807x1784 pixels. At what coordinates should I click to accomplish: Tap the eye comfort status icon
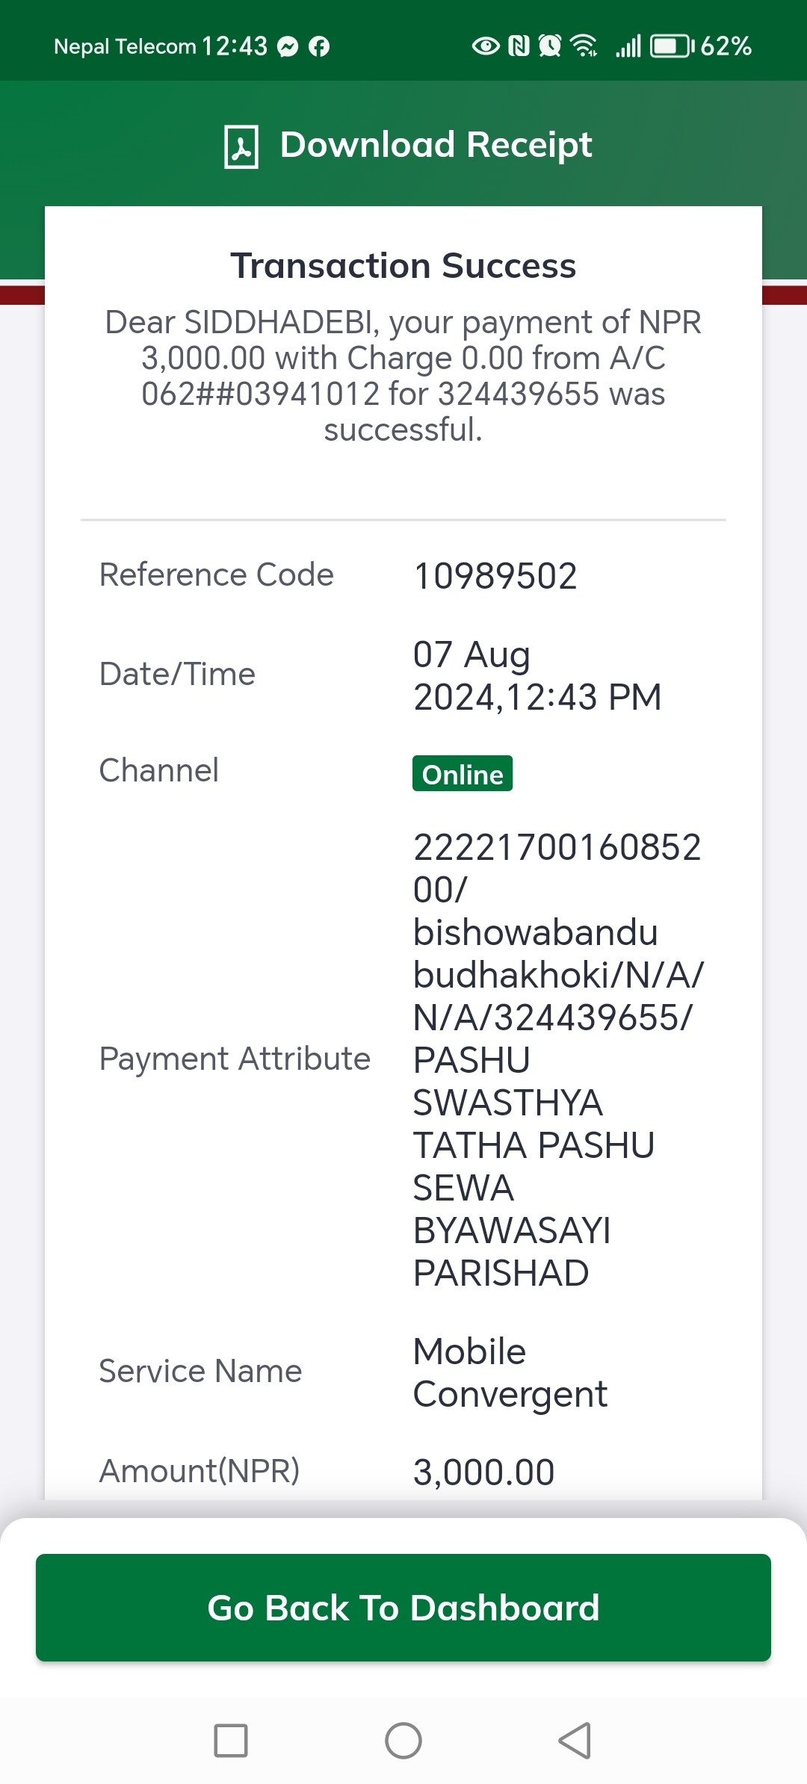pyautogui.click(x=486, y=46)
